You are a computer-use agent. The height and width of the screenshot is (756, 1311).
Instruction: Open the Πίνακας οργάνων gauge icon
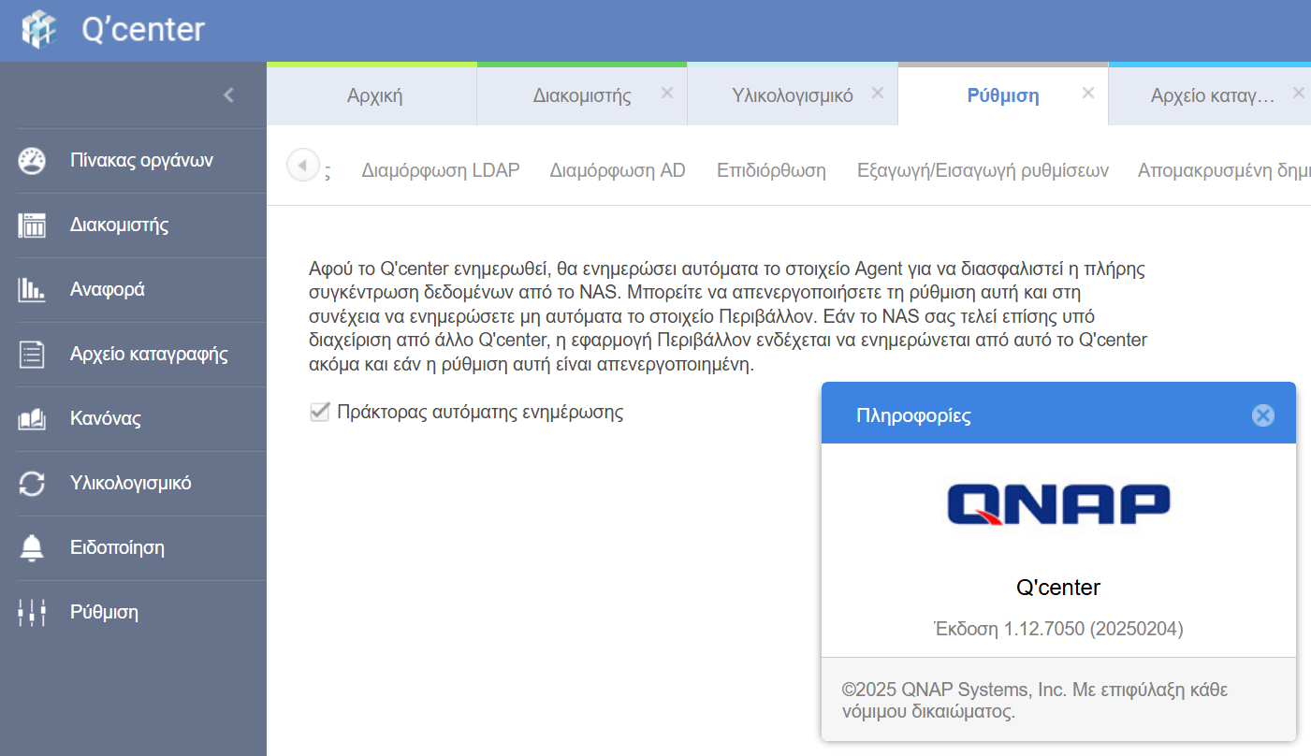tap(32, 161)
